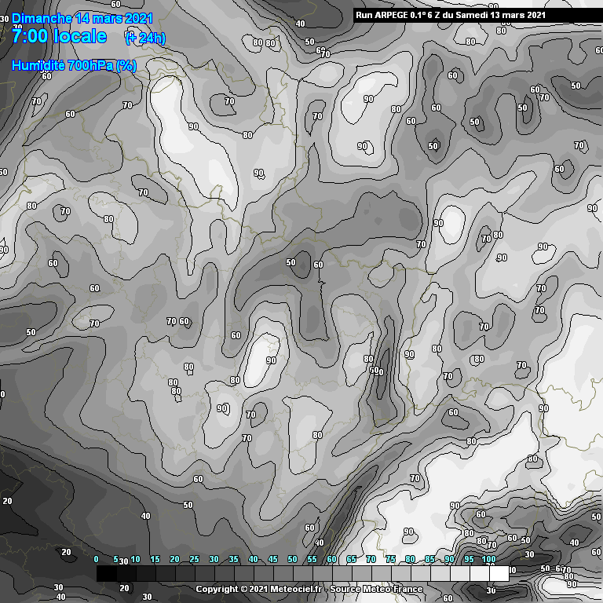Click the 95 label on the color legend
603x603 pixels.
click(469, 560)
